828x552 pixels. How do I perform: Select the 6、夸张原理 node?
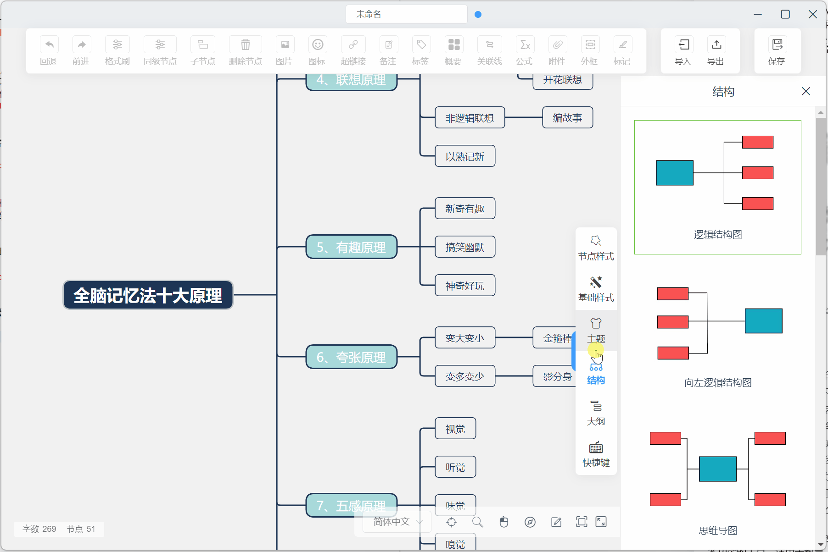352,357
